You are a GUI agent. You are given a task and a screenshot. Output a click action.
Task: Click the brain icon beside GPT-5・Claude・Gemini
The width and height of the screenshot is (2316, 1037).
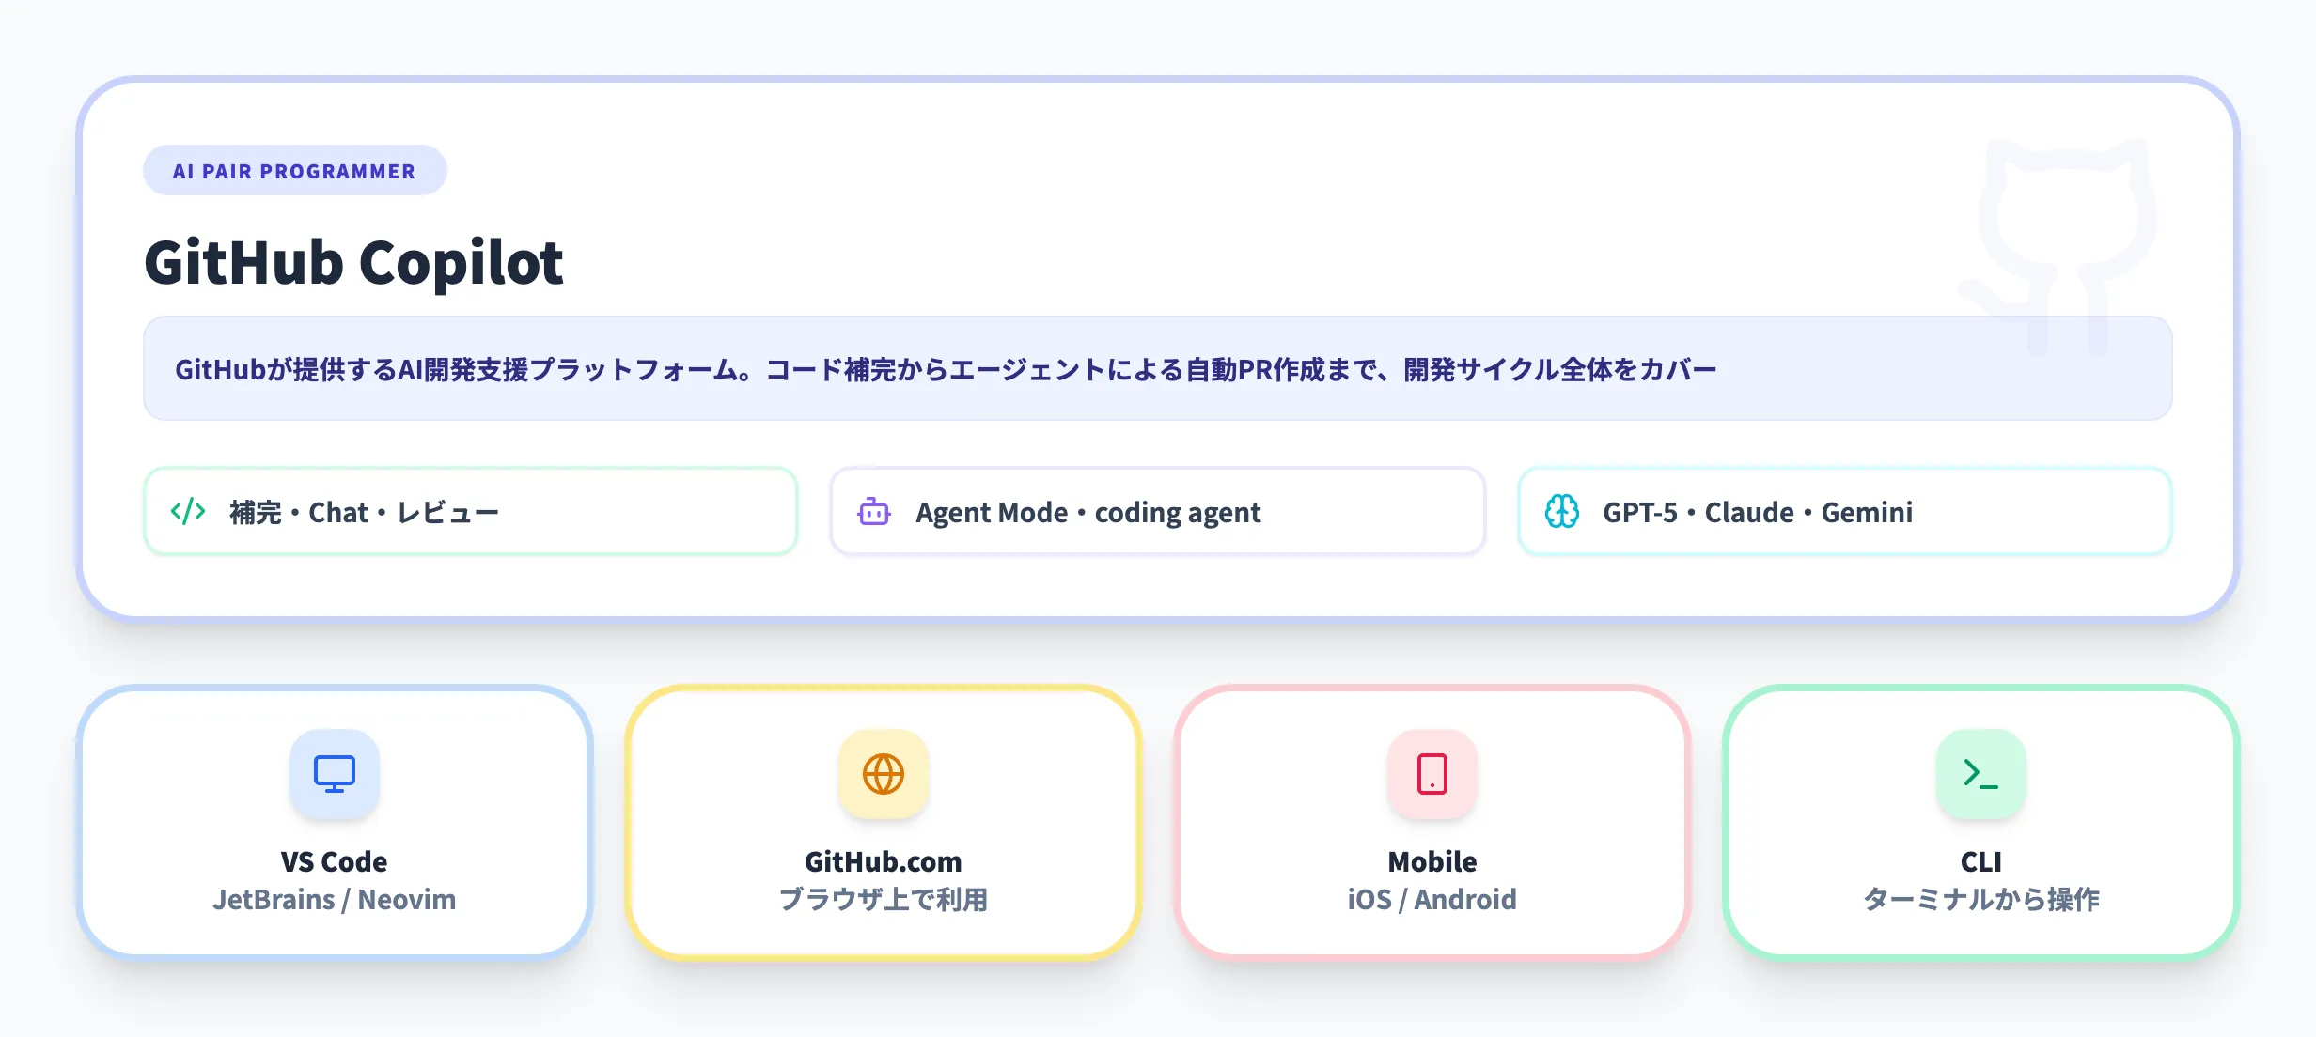[1563, 511]
